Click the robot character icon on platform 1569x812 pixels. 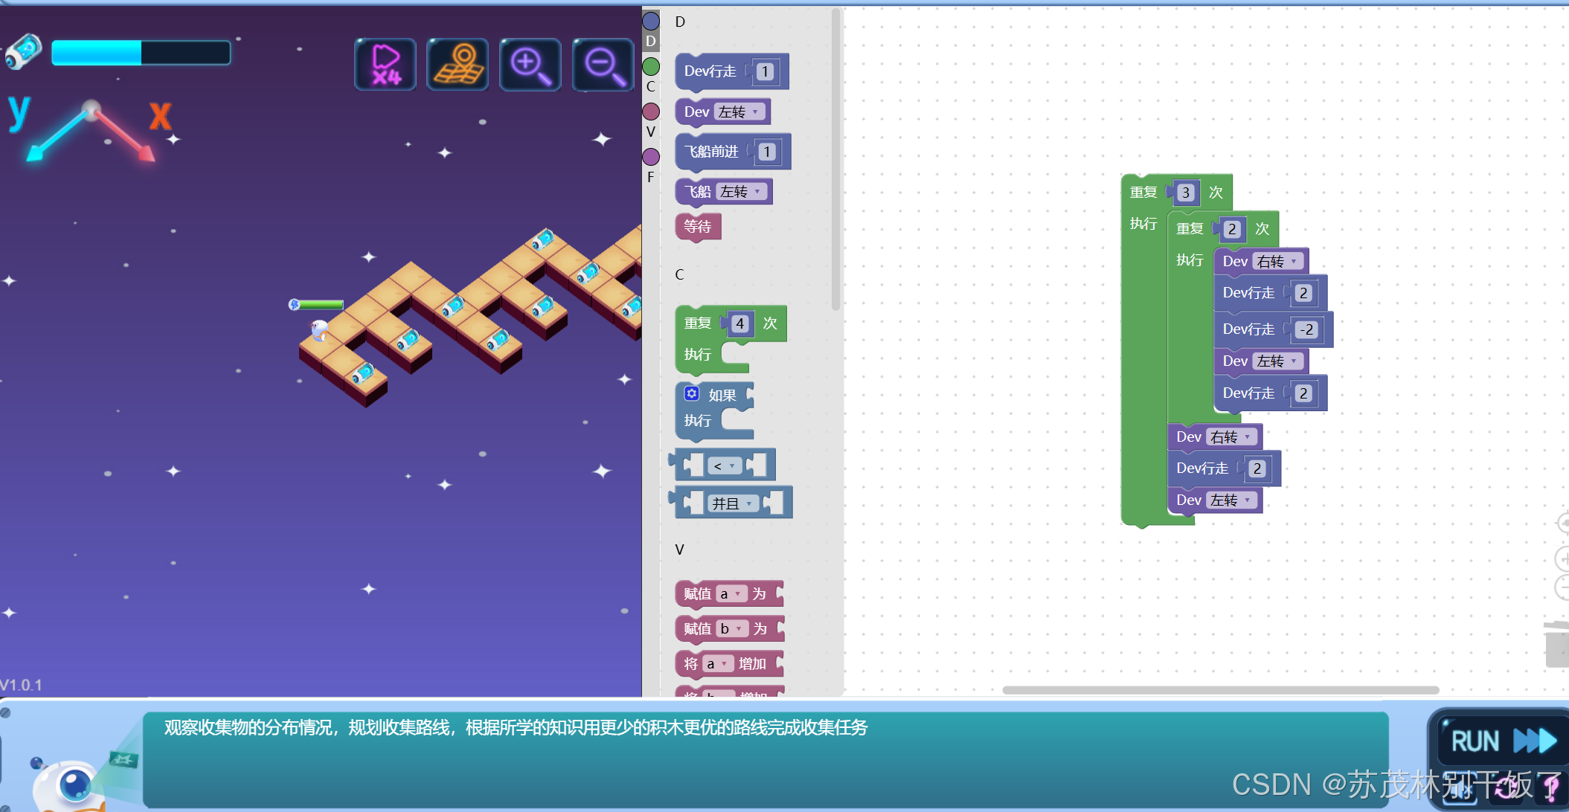319,329
